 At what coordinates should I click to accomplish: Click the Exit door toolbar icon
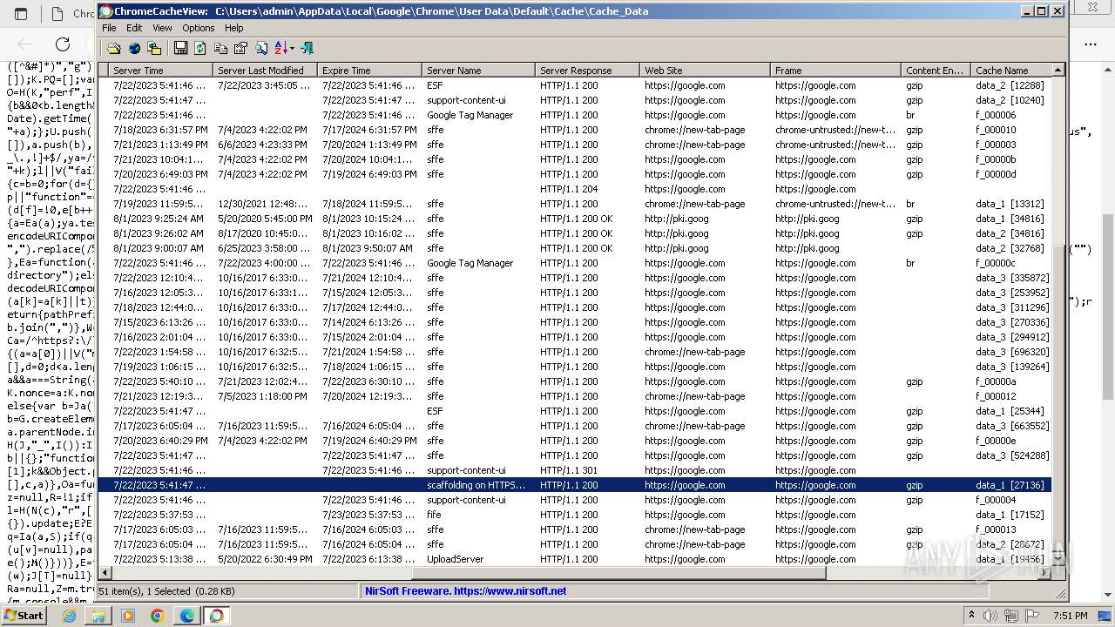[307, 48]
